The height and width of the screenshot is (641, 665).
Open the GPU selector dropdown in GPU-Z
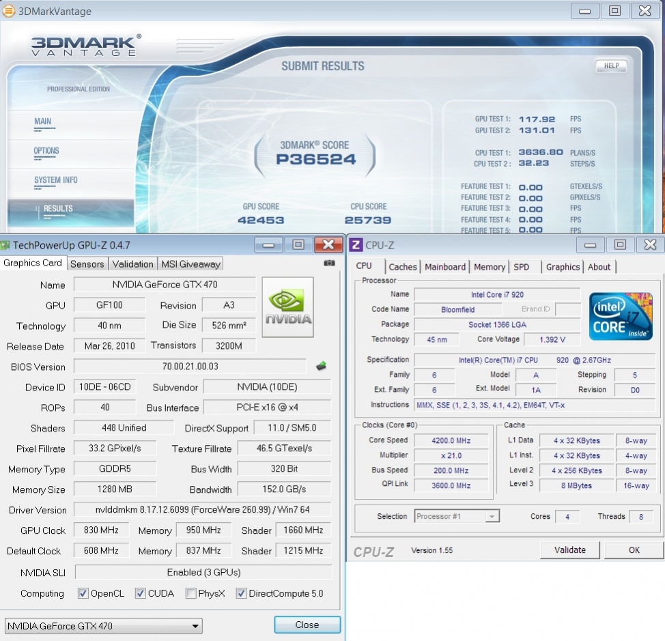[x=104, y=626]
